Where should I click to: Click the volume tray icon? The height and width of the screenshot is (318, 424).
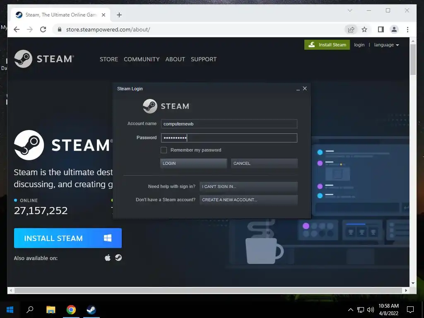pos(371,310)
